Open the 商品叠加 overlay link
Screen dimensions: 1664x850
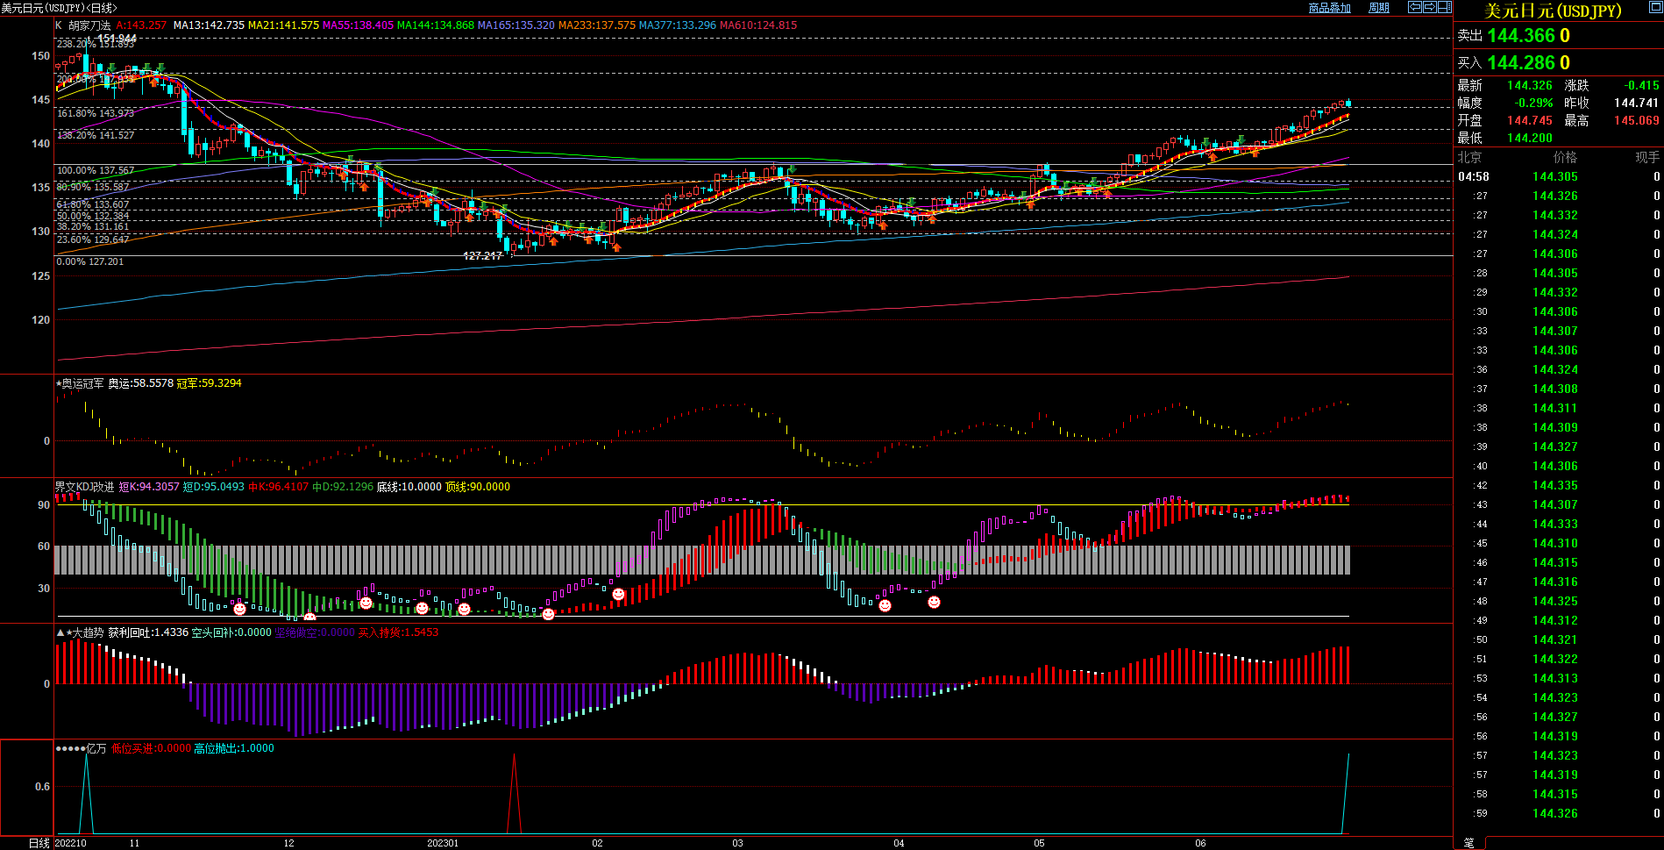(x=1329, y=8)
